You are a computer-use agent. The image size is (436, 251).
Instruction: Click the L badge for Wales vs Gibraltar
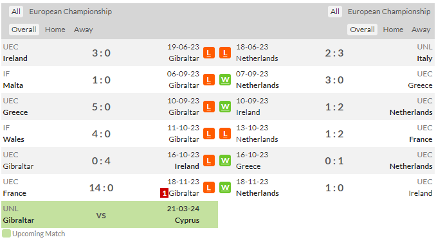click(x=209, y=134)
